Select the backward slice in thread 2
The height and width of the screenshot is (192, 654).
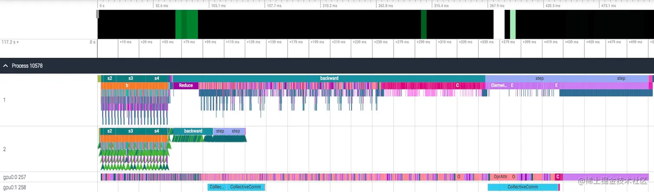pyautogui.click(x=193, y=131)
